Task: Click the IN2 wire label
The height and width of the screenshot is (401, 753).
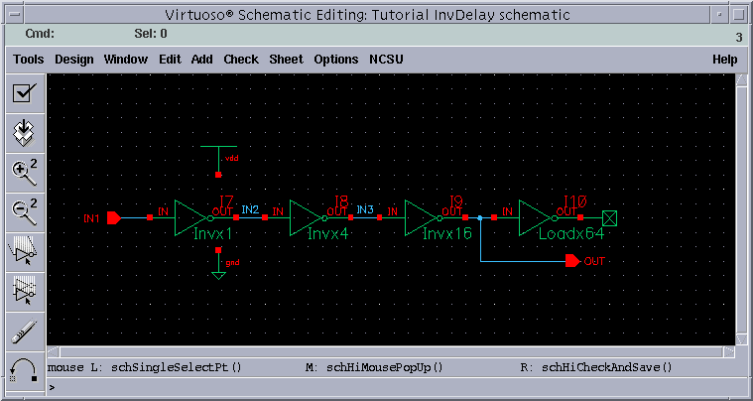Action: [250, 209]
